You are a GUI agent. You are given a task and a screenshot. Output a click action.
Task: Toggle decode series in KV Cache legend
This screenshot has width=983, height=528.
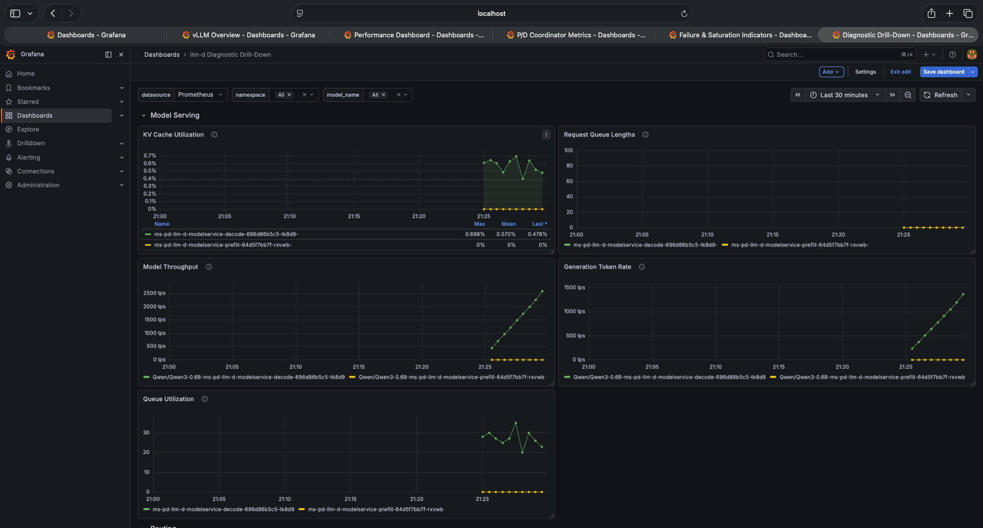coord(226,234)
